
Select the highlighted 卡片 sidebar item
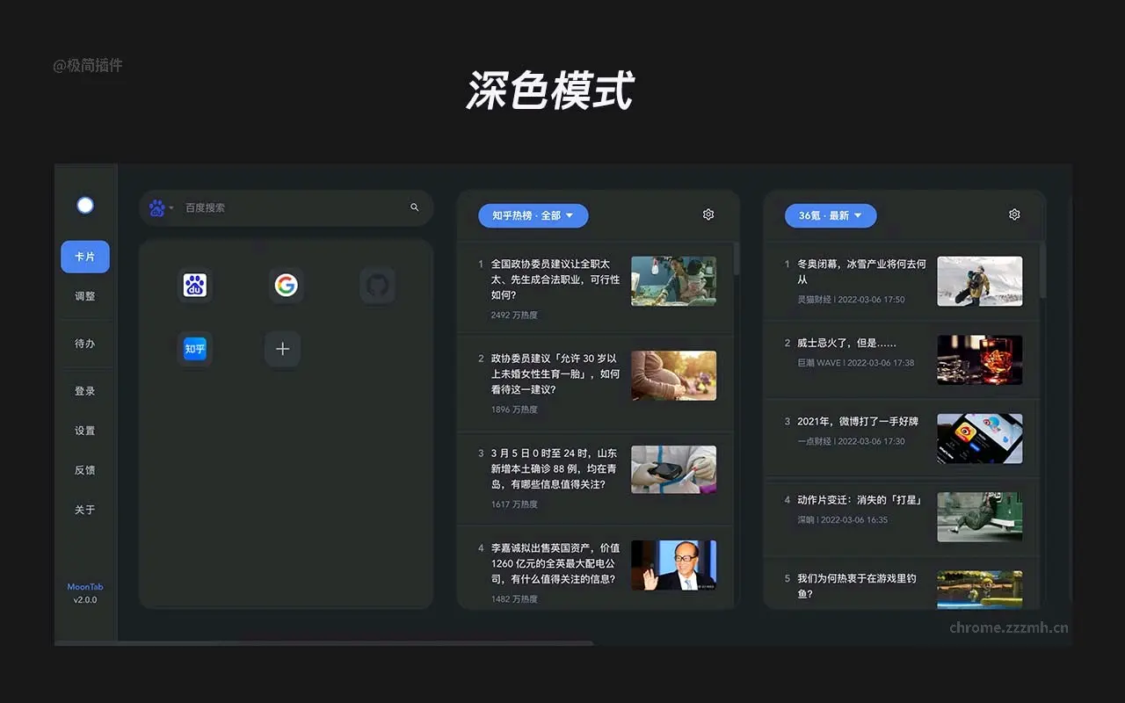click(x=84, y=257)
